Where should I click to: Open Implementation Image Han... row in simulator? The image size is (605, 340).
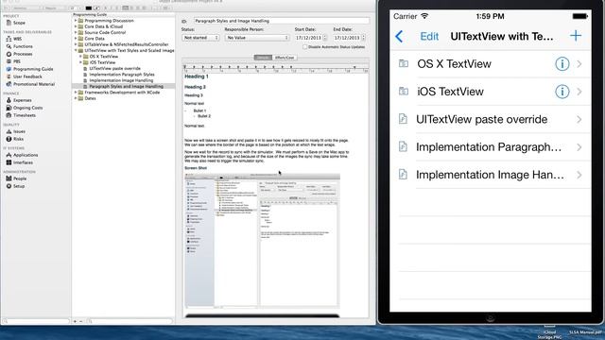pyautogui.click(x=490, y=175)
